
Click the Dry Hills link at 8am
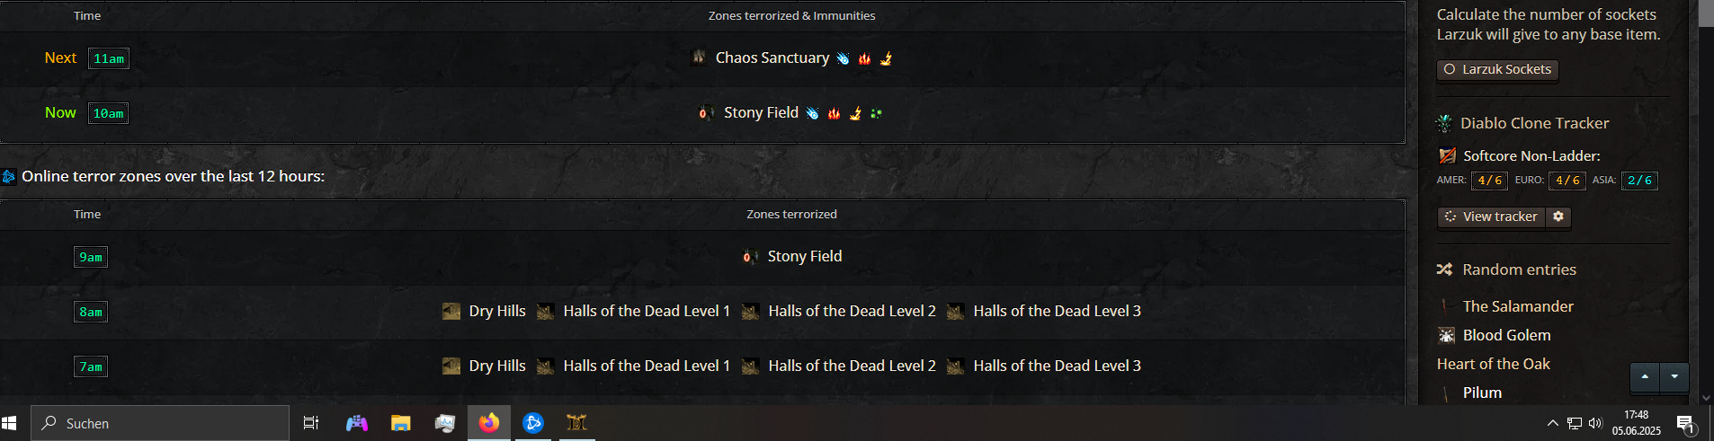point(497,311)
